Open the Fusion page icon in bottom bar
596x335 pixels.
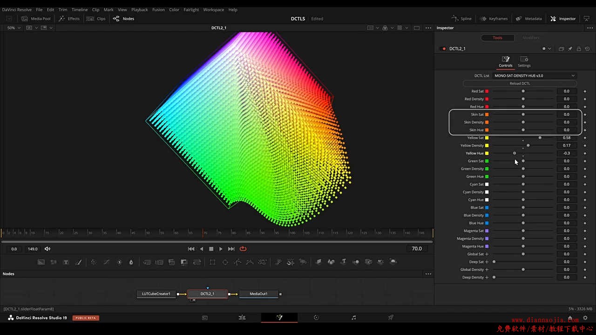point(279,318)
